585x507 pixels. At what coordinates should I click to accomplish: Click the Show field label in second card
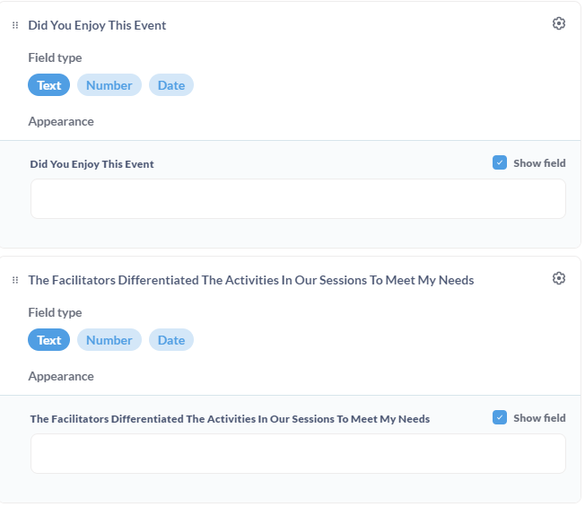(539, 418)
